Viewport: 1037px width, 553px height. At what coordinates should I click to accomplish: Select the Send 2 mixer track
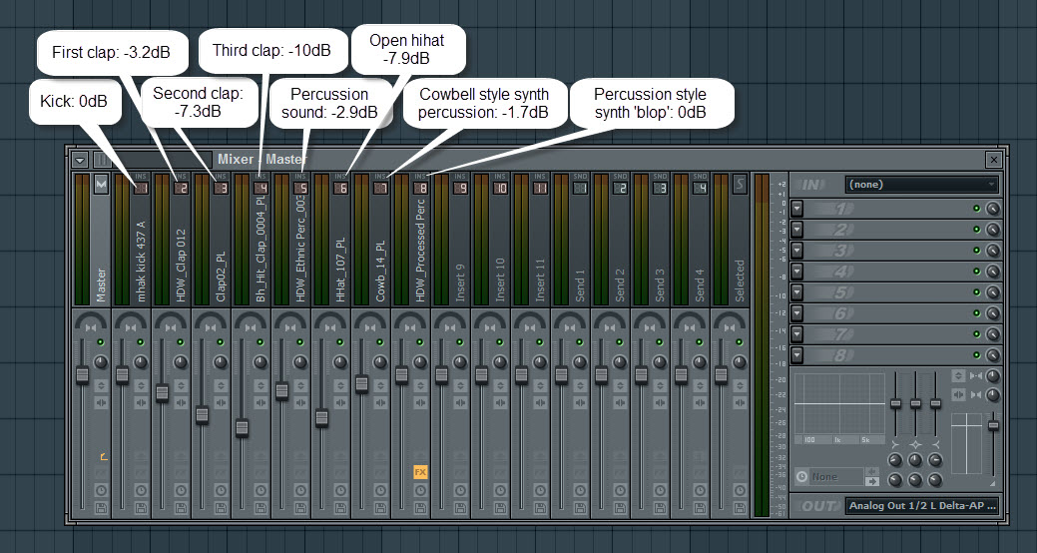(620, 285)
